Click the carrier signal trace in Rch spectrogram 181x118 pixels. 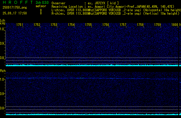pos(92,79)
